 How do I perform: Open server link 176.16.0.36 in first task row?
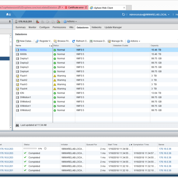[165, 149]
